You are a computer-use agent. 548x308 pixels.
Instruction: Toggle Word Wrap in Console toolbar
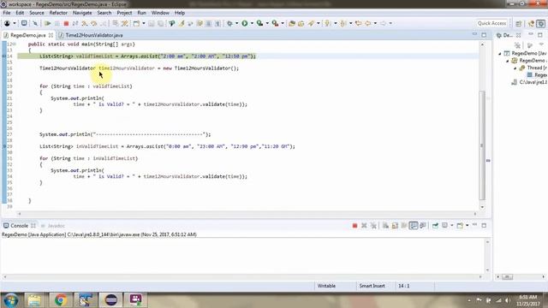(x=404, y=226)
